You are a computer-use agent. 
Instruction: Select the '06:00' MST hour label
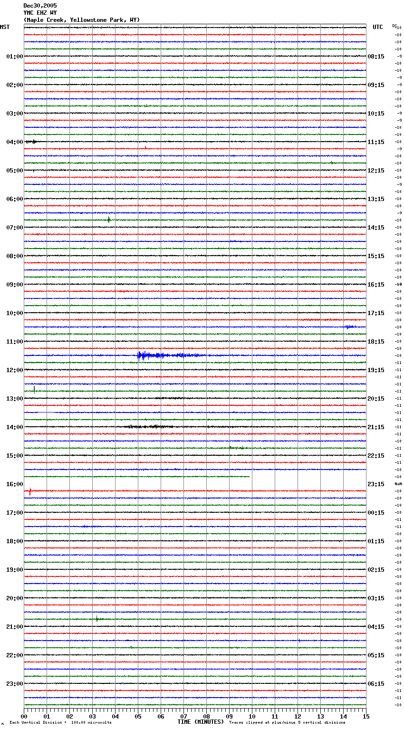[x=15, y=199]
